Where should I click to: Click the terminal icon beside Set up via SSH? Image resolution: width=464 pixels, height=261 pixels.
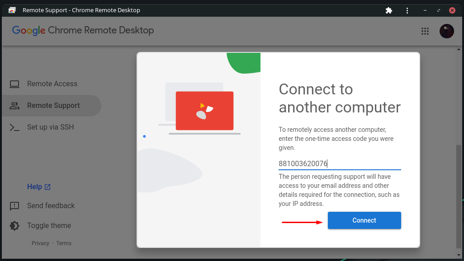pos(14,127)
